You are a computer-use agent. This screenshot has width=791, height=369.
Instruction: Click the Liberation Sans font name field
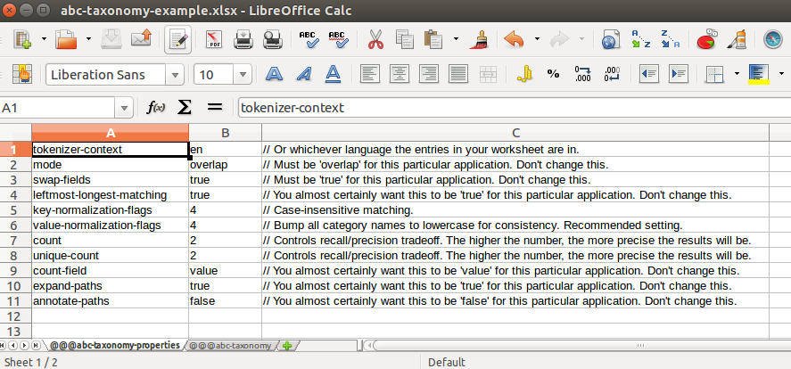click(x=106, y=75)
